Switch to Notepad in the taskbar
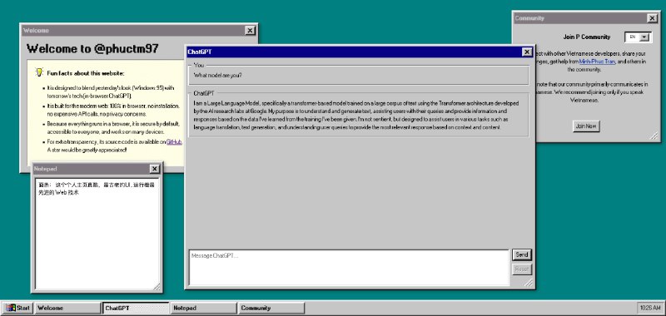 pyautogui.click(x=203, y=308)
